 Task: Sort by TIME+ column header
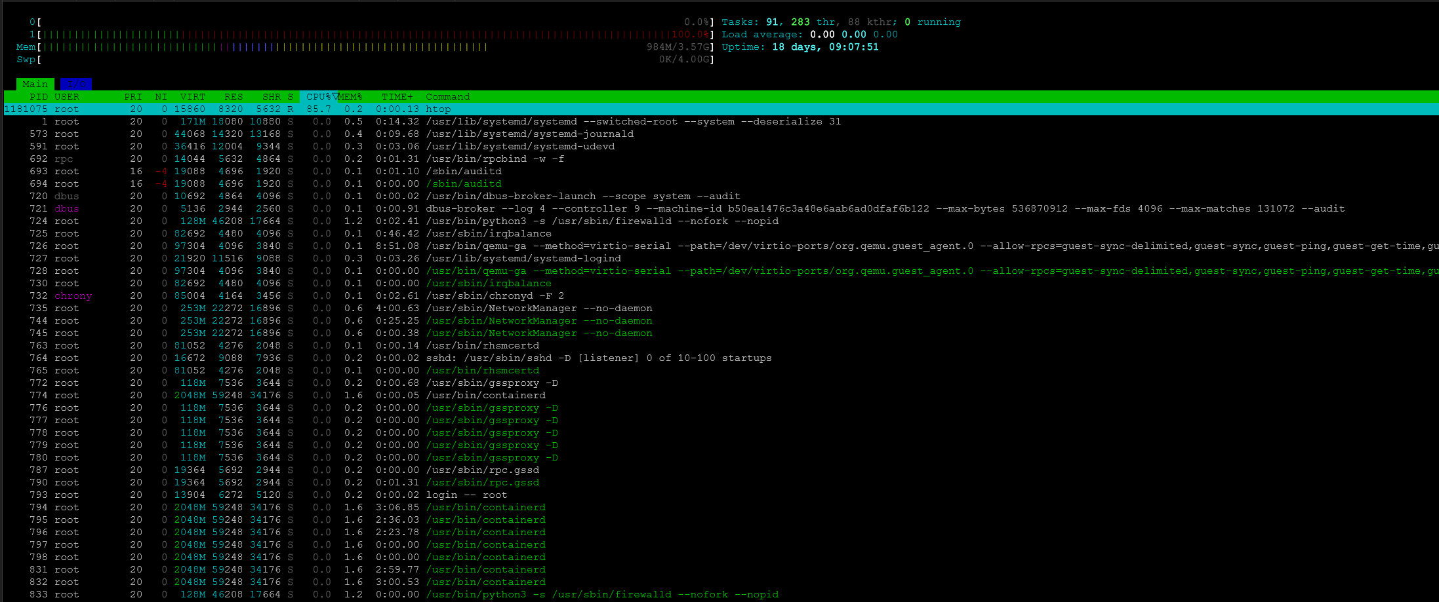(397, 96)
